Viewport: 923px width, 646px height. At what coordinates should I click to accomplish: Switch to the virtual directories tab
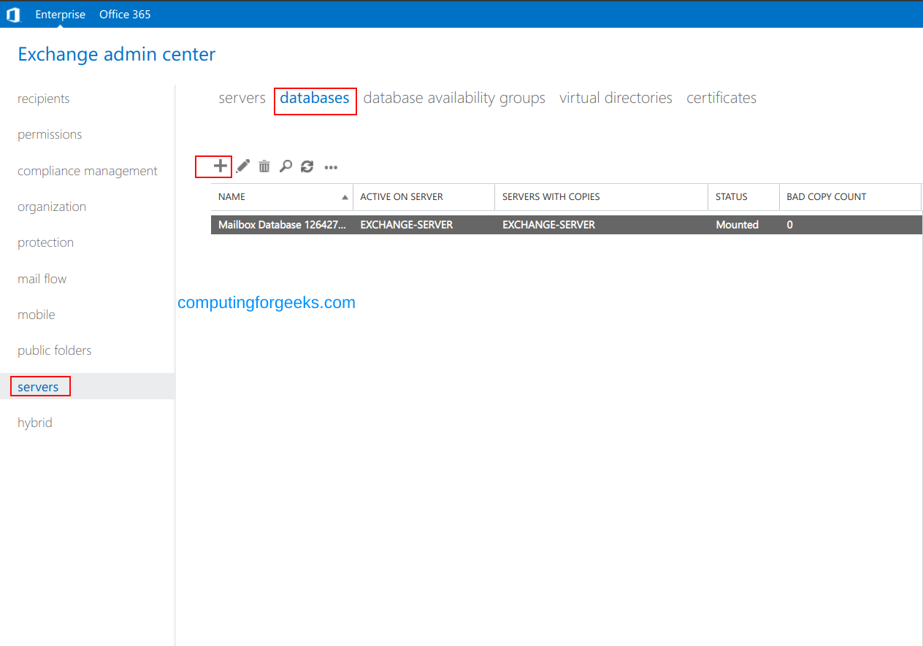pyautogui.click(x=616, y=97)
